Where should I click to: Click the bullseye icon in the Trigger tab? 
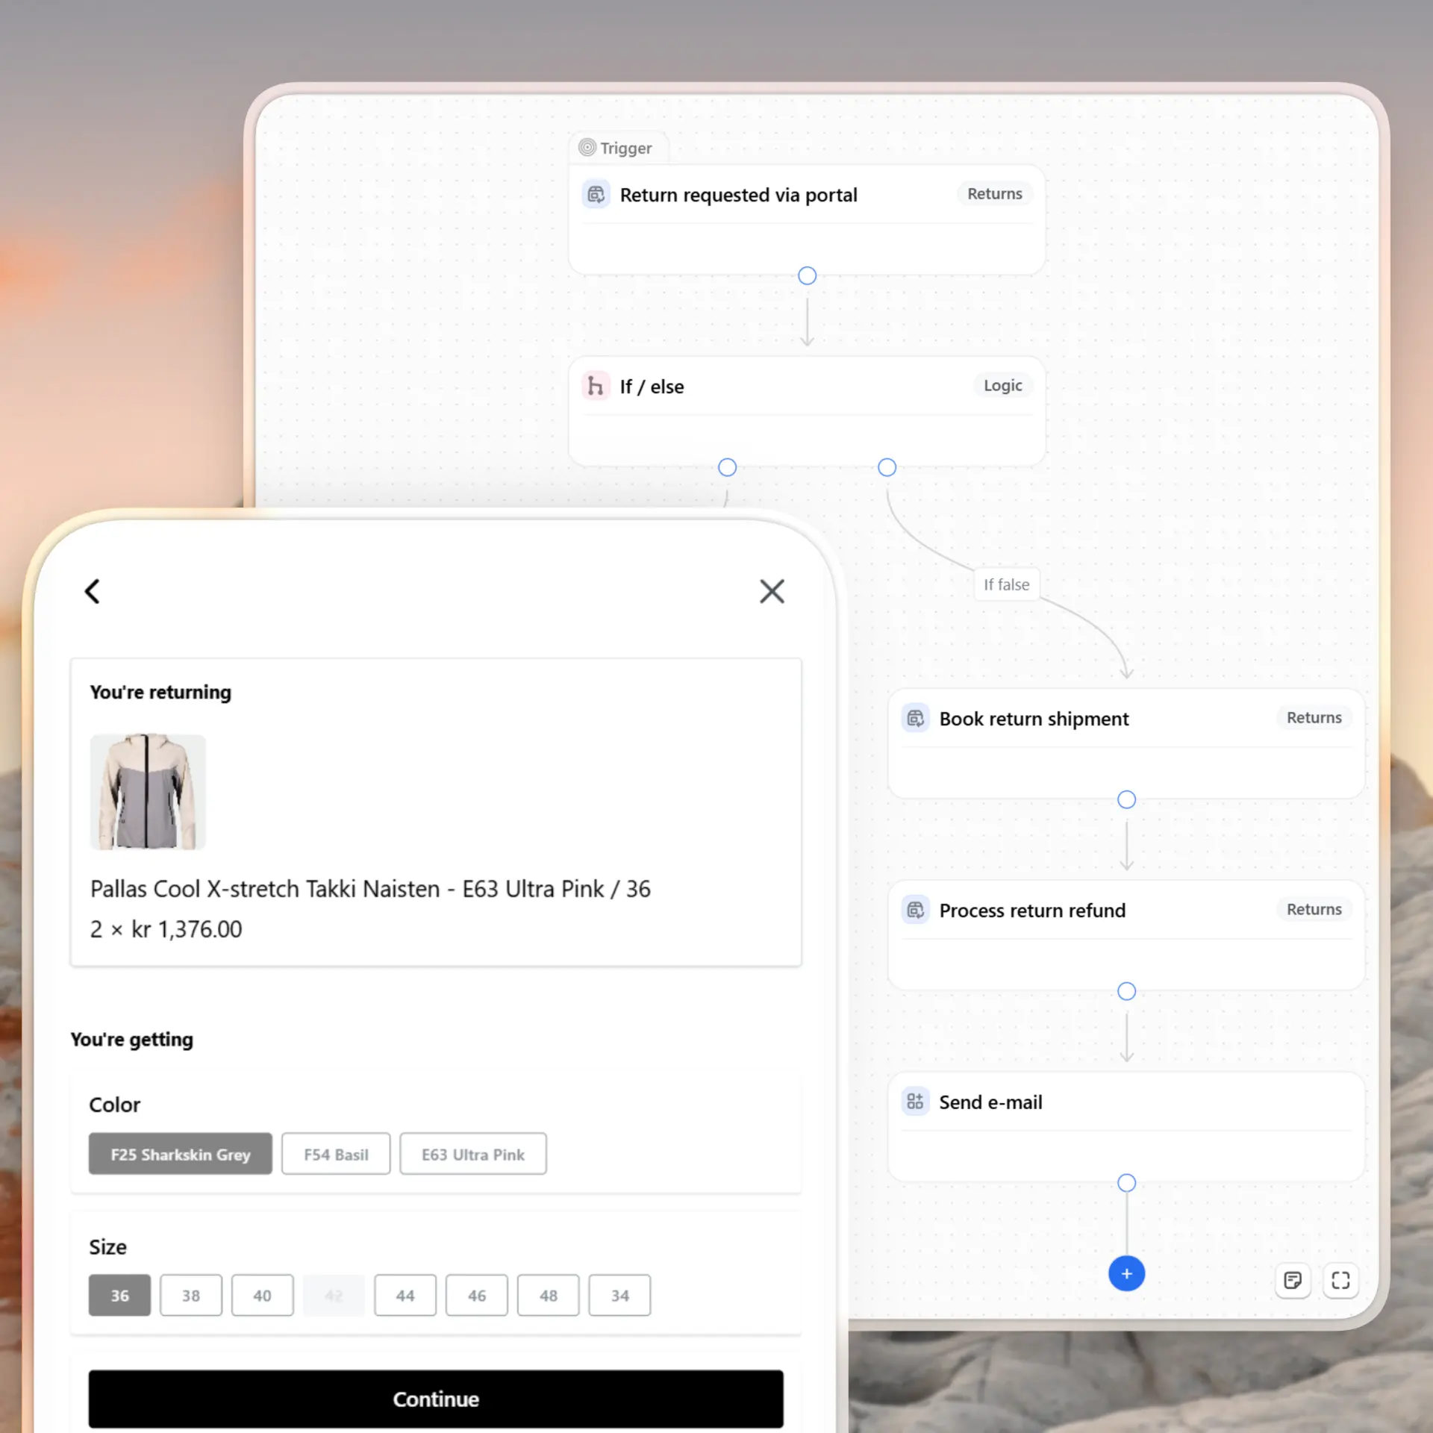587,147
